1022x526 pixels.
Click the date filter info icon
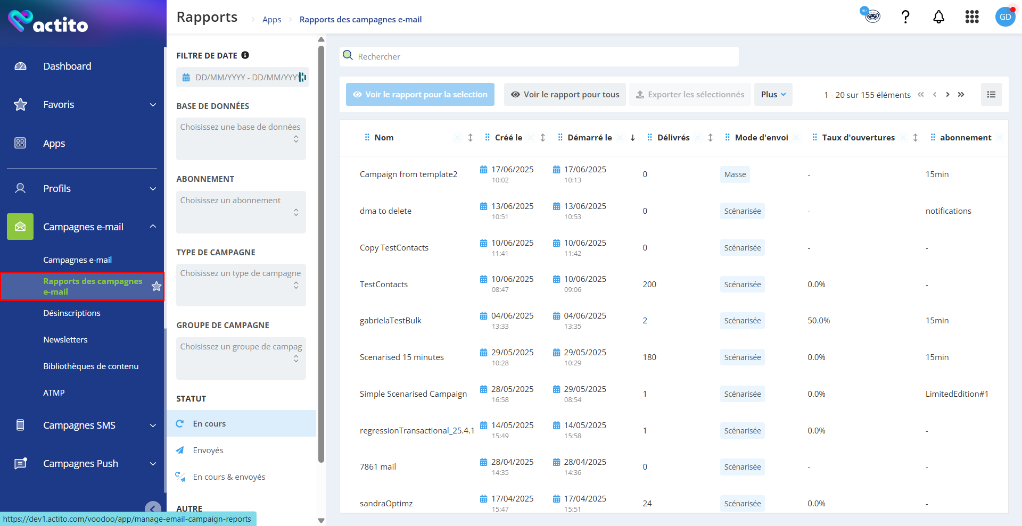click(245, 55)
